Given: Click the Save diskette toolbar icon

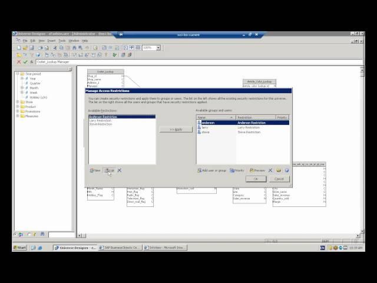Looking at the screenshot, I should tap(31, 48).
